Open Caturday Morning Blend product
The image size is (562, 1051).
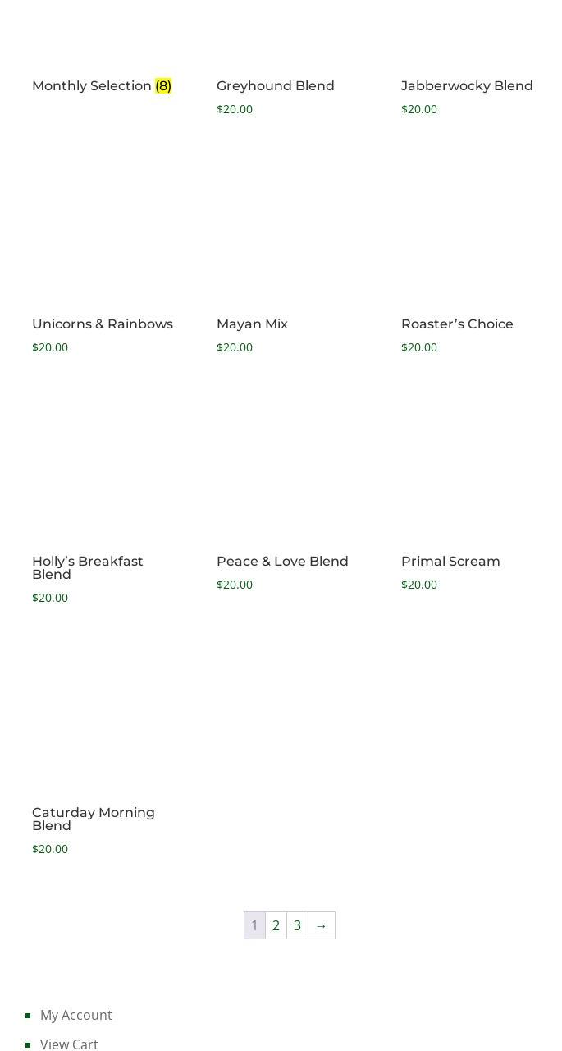click(94, 819)
